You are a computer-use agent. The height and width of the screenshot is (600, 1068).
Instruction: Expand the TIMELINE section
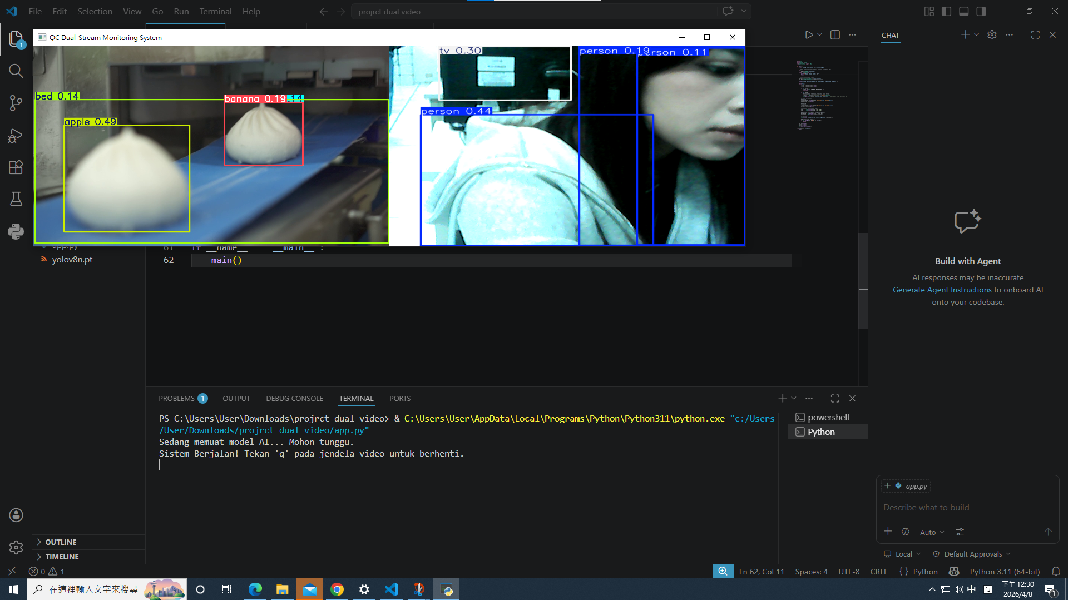[62, 557]
